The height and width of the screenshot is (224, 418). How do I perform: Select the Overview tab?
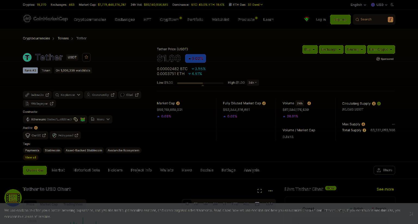[35, 170]
